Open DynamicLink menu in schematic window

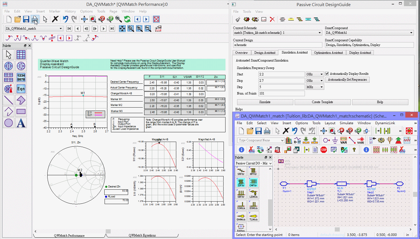click(385, 123)
